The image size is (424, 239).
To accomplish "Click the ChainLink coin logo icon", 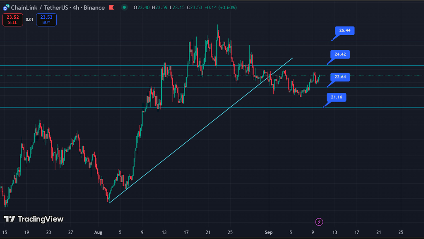I will tap(6, 7).
